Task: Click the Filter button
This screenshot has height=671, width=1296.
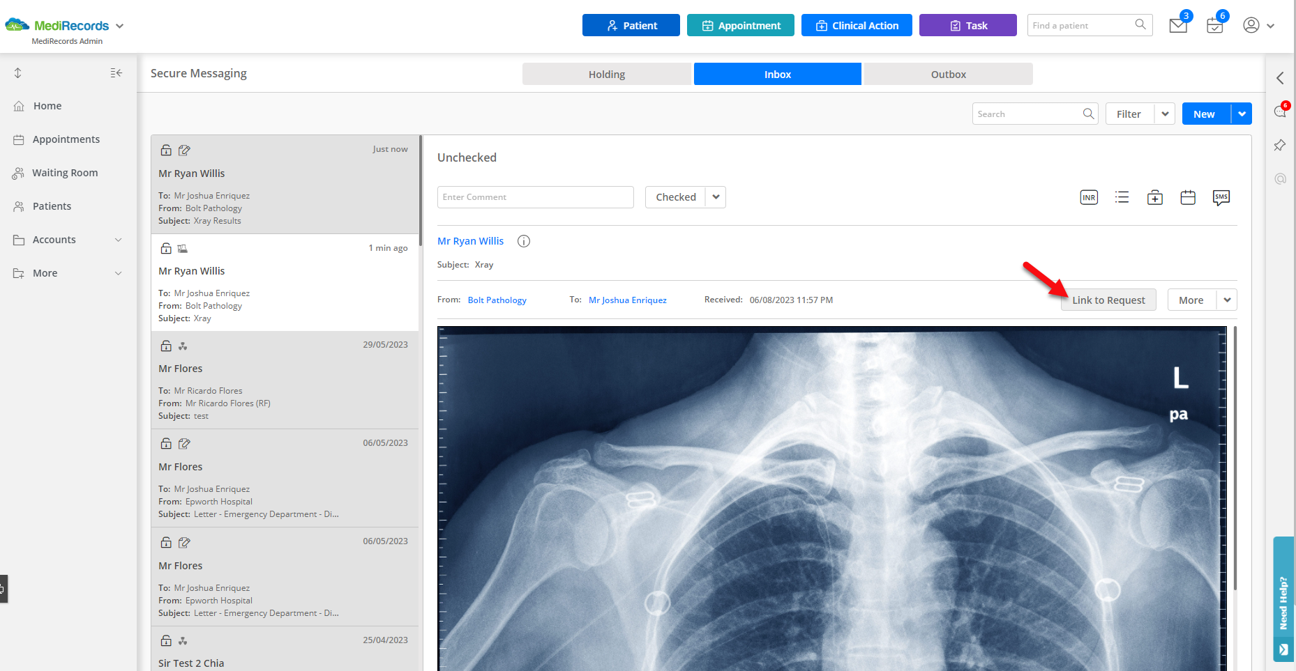Action: coord(1130,114)
